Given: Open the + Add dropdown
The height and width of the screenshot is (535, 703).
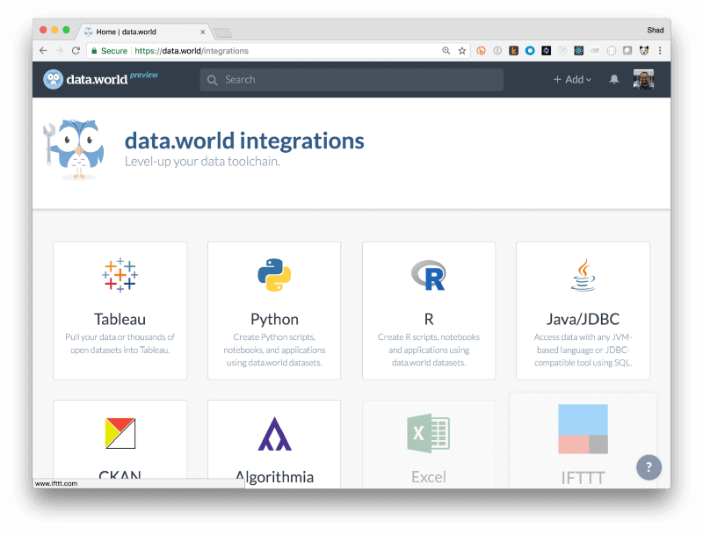Looking at the screenshot, I should (572, 79).
